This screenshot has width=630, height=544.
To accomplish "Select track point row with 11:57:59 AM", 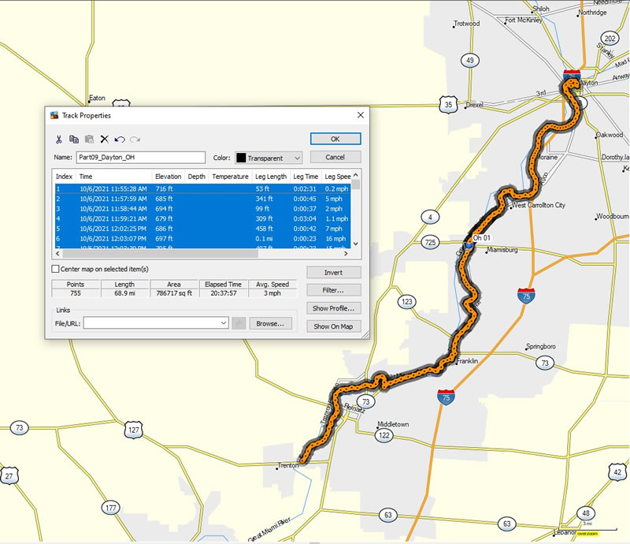I will [202, 199].
